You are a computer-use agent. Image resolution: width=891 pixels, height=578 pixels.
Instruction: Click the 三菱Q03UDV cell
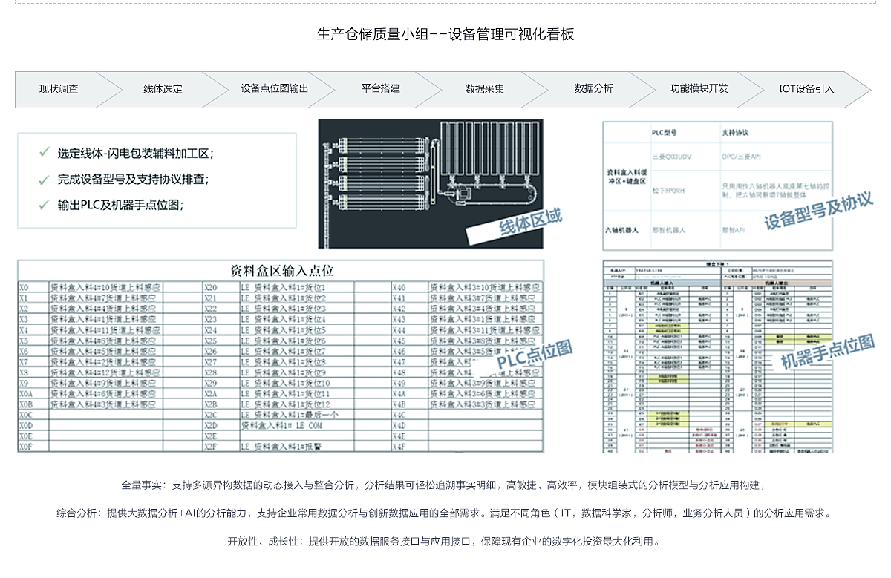pyautogui.click(x=673, y=157)
